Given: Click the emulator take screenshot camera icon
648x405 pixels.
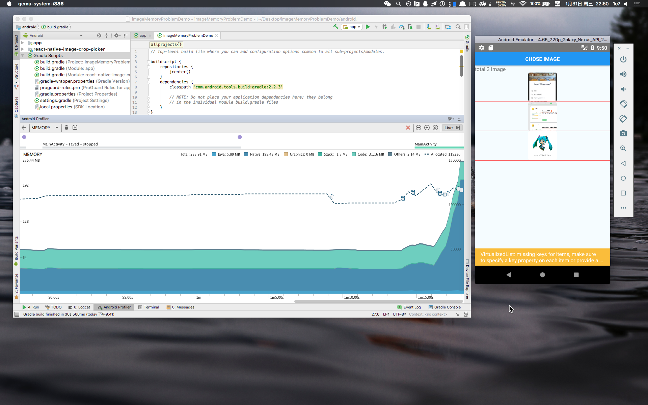Looking at the screenshot, I should (x=623, y=134).
